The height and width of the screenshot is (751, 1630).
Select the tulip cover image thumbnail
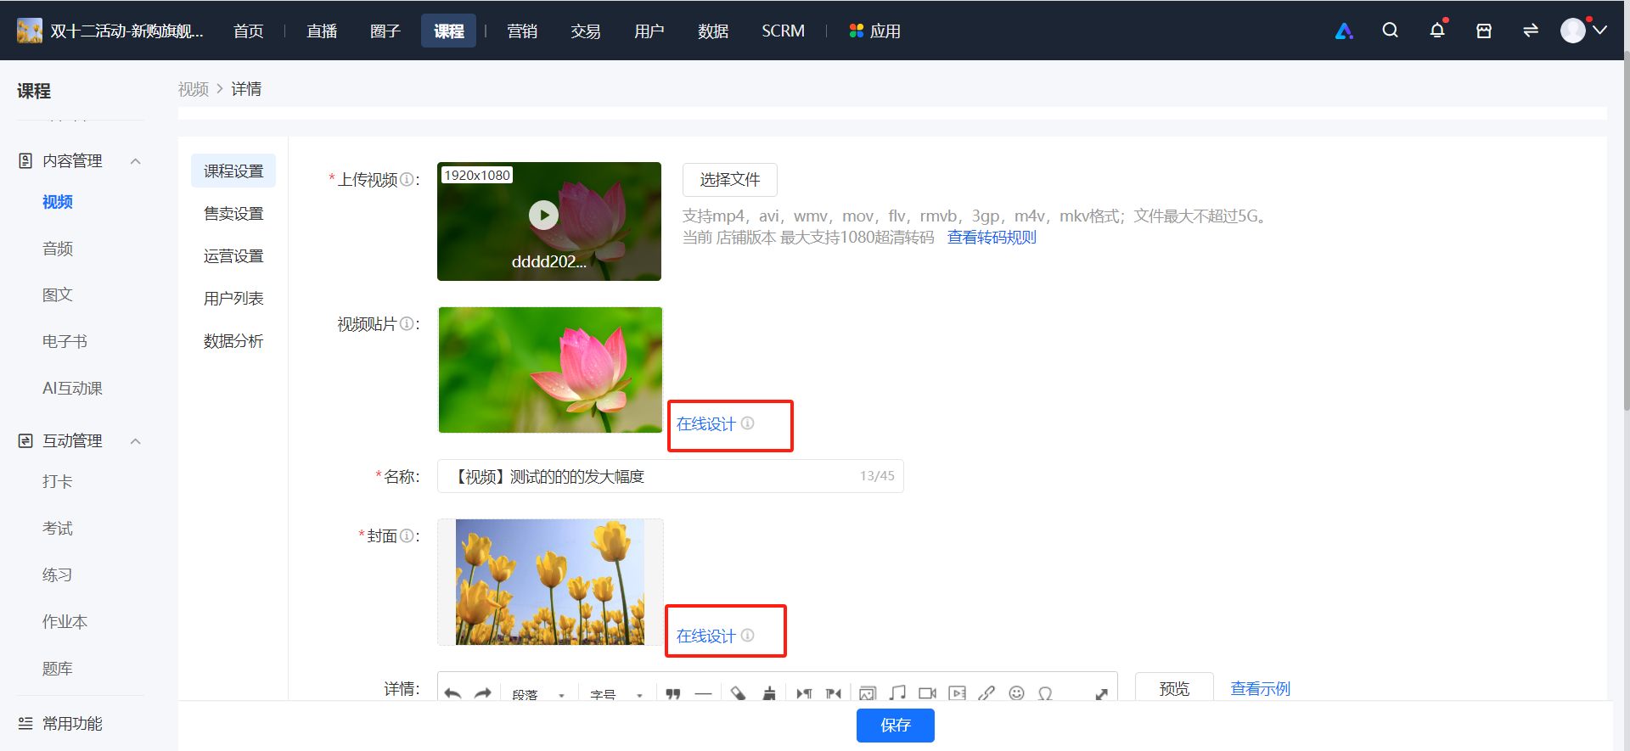tap(550, 582)
